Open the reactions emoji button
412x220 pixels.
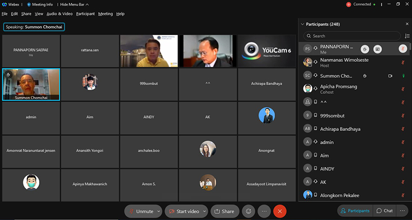pos(249,211)
